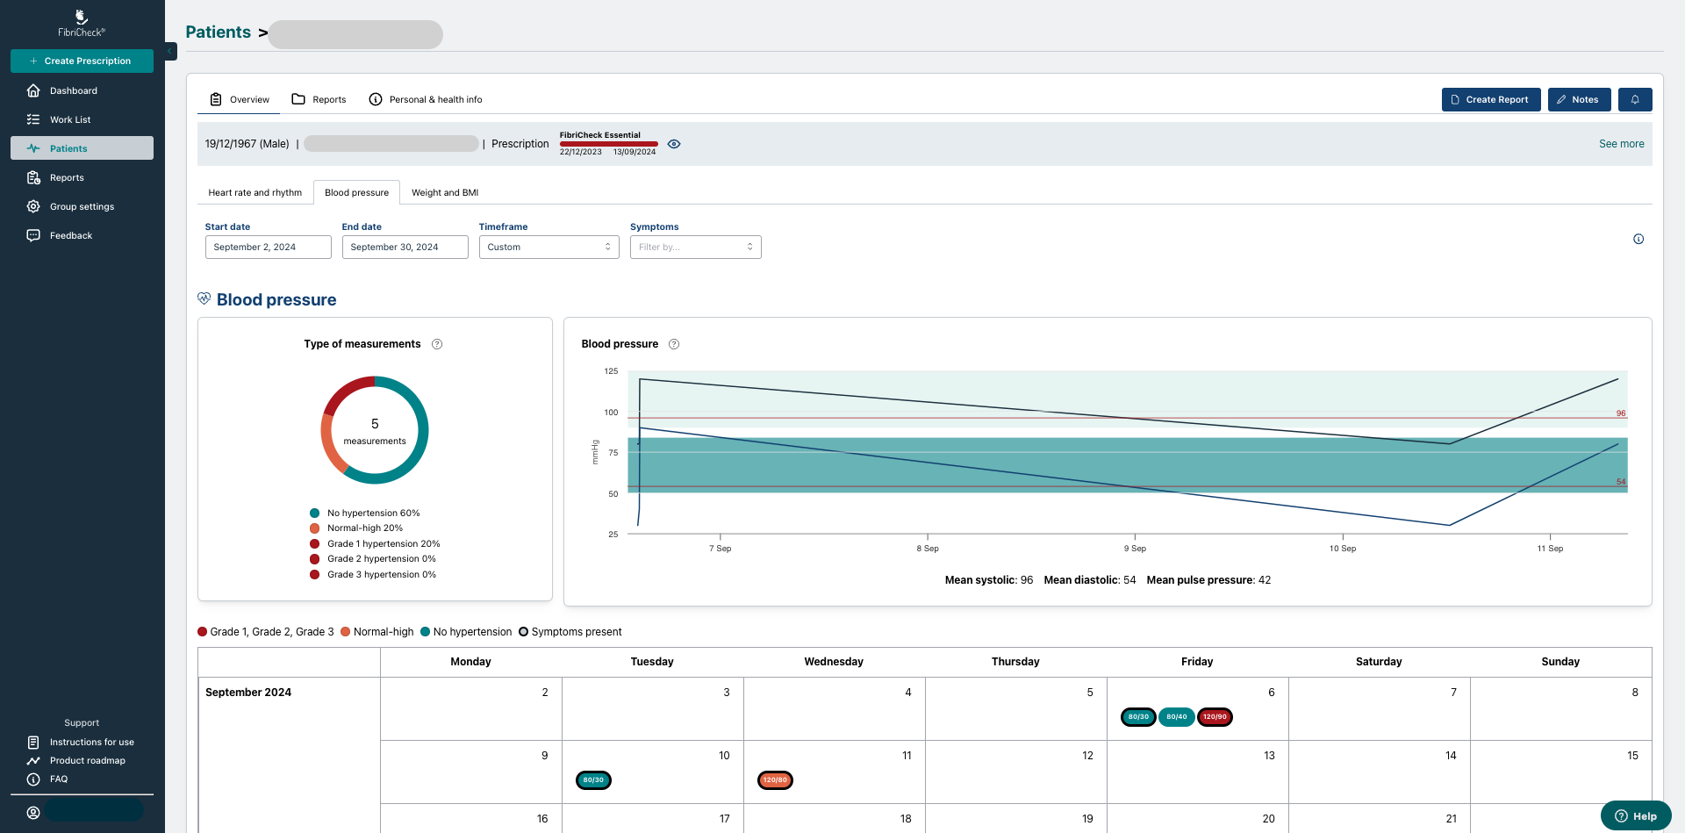Click the measurements donut chart
This screenshot has height=833, width=1685.
pyautogui.click(x=375, y=430)
